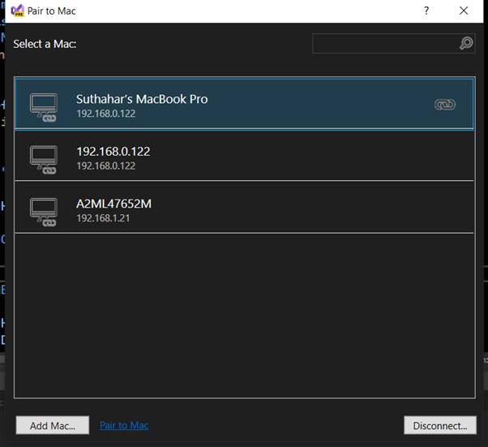This screenshot has height=447, width=488.
Task: Click the computer icon beside A2ML47652M
Action: [44, 212]
